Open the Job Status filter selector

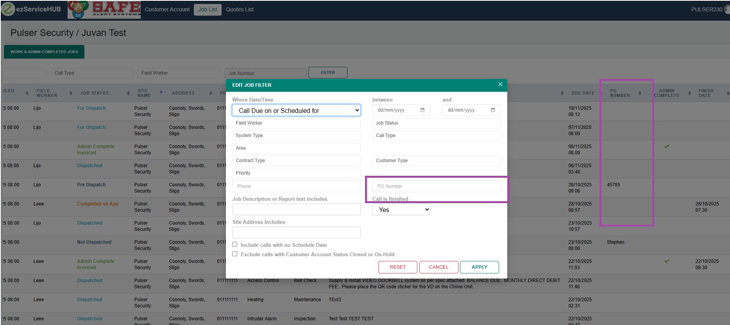coord(436,123)
